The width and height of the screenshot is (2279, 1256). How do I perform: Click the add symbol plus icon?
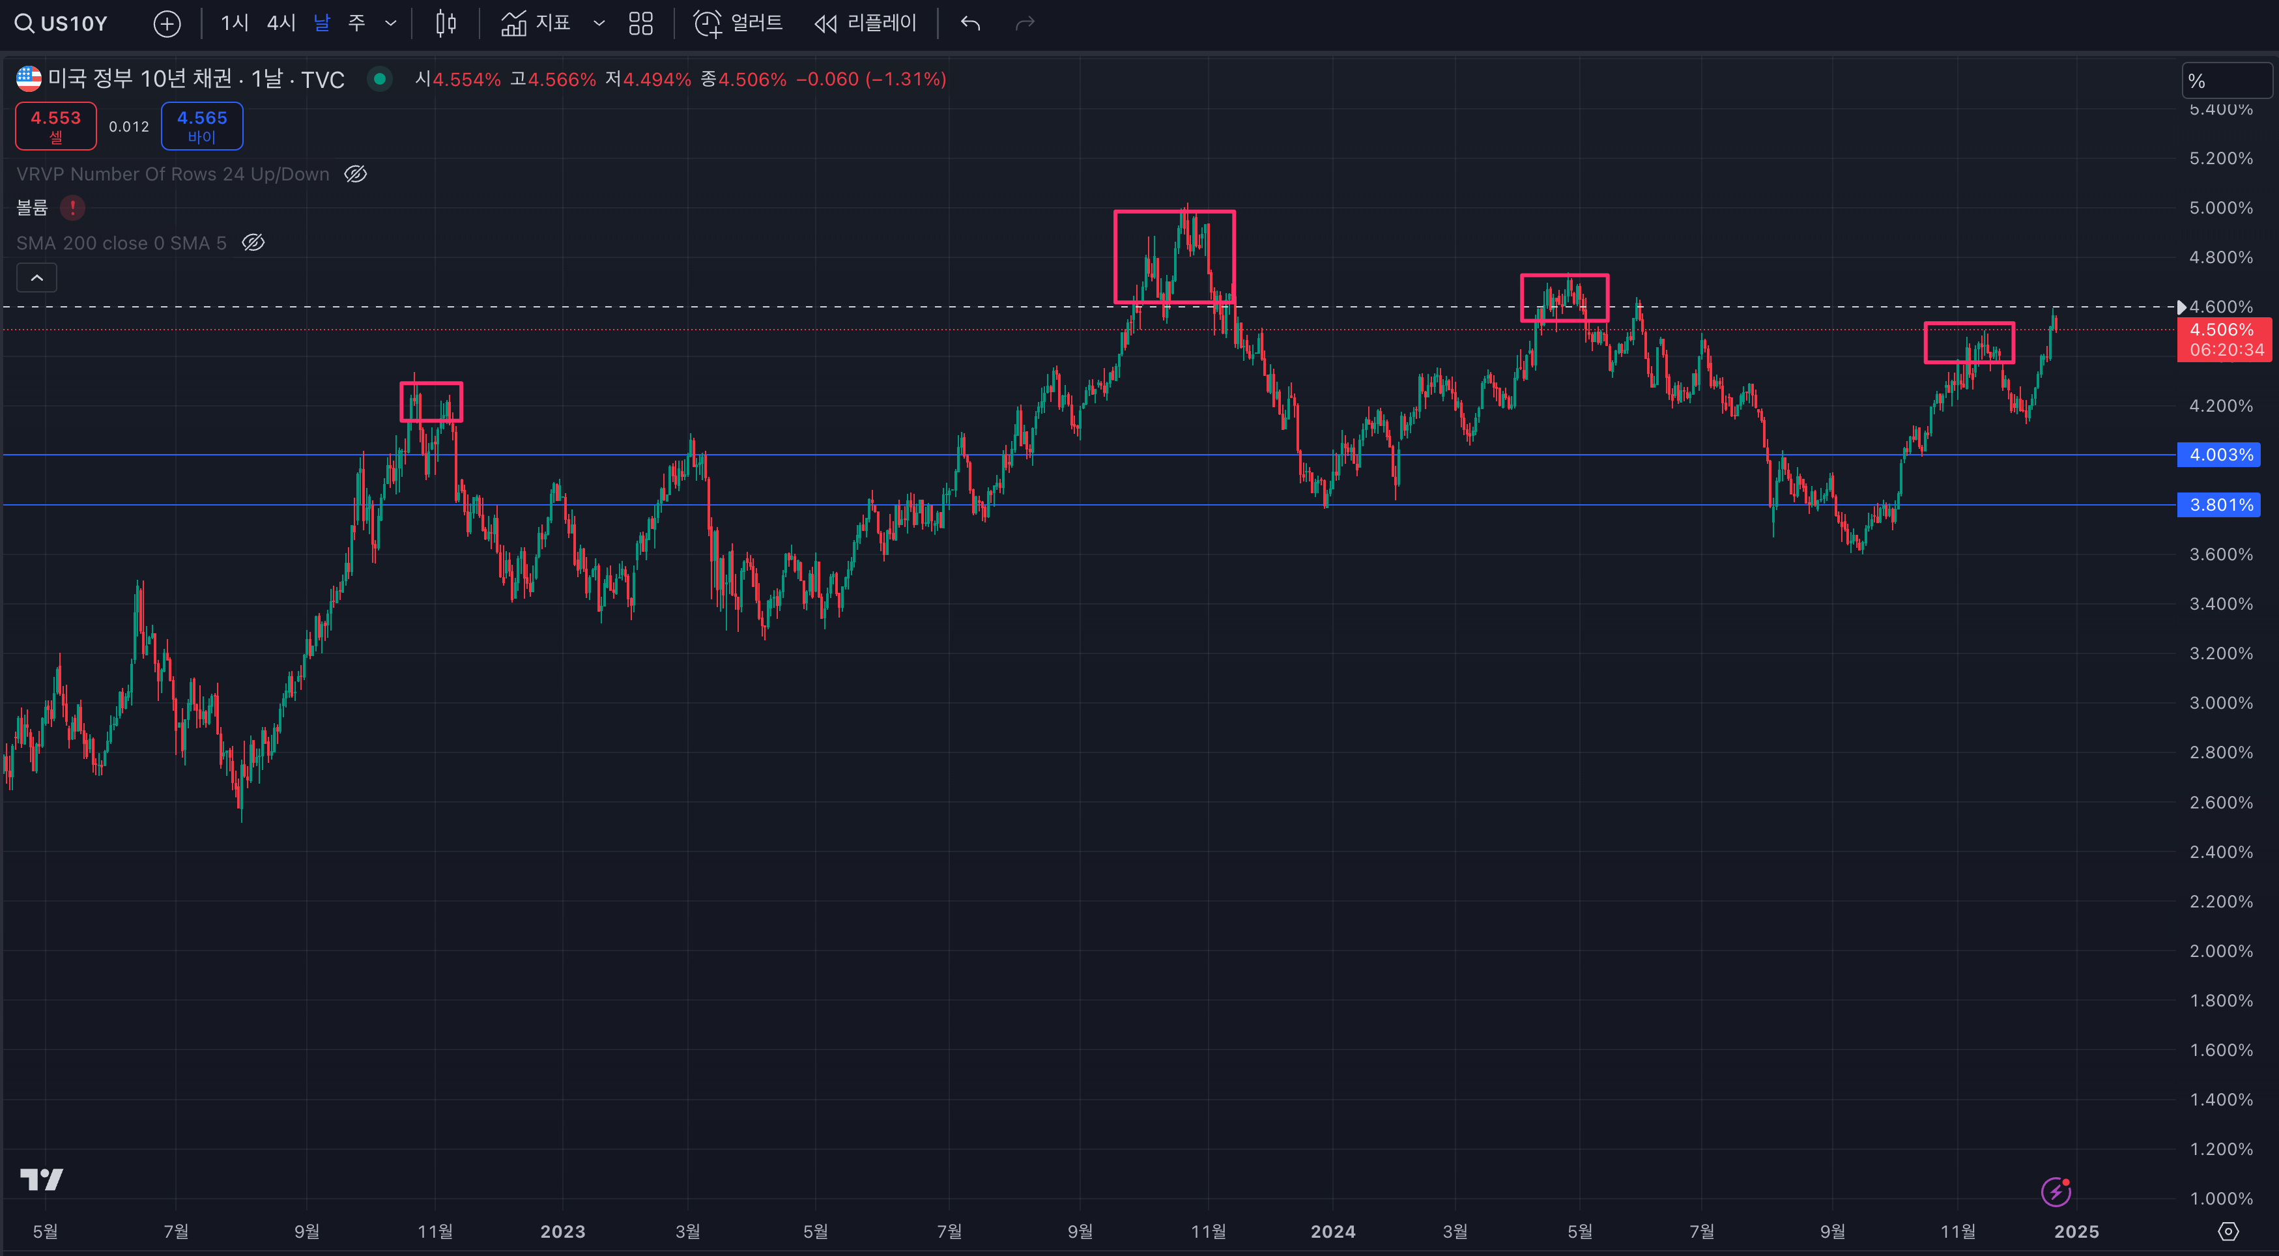pyautogui.click(x=166, y=24)
